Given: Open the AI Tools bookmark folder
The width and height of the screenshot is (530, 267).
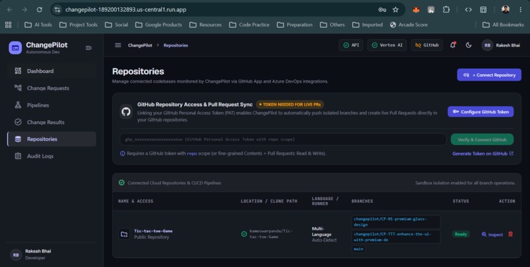Looking at the screenshot, I should pos(38,25).
